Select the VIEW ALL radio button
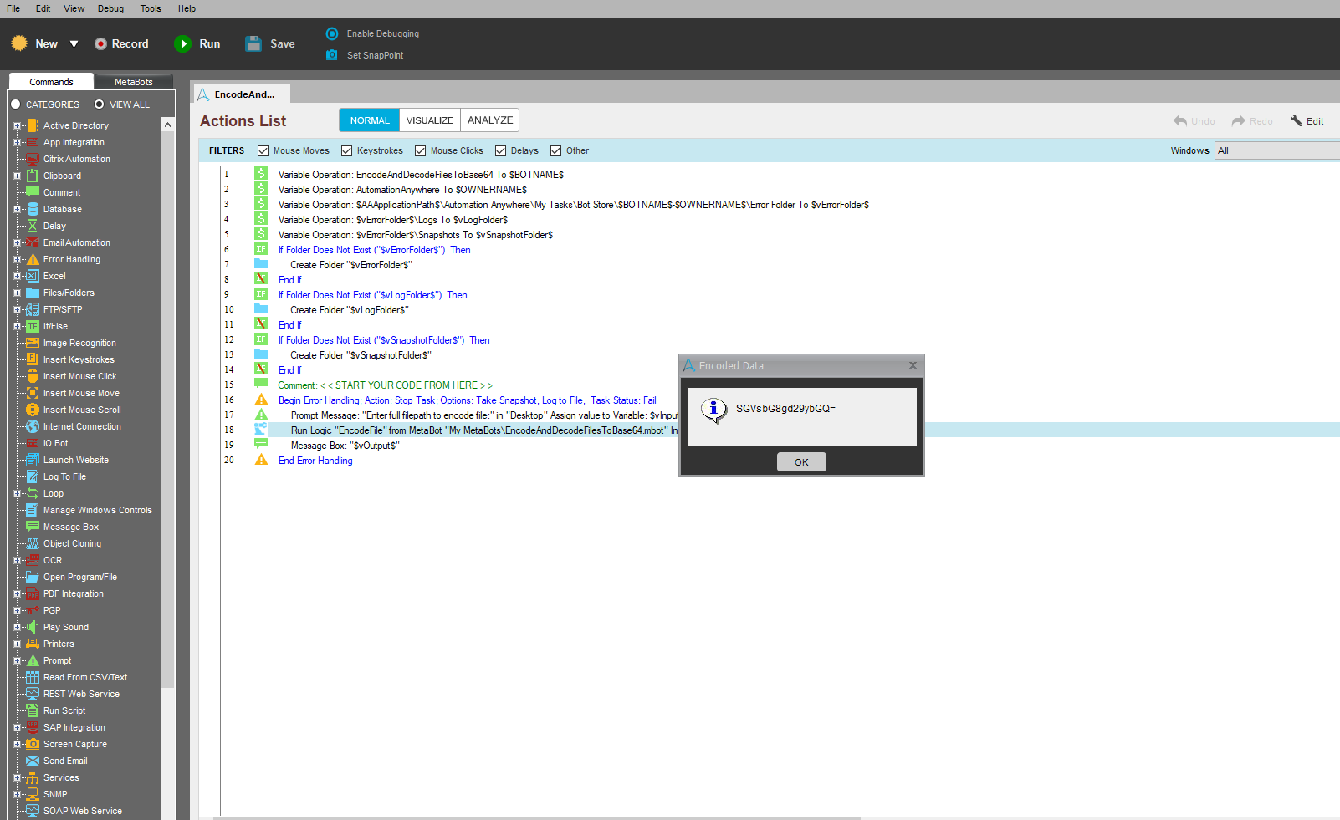Screen dimensions: 1340x820 99,104
